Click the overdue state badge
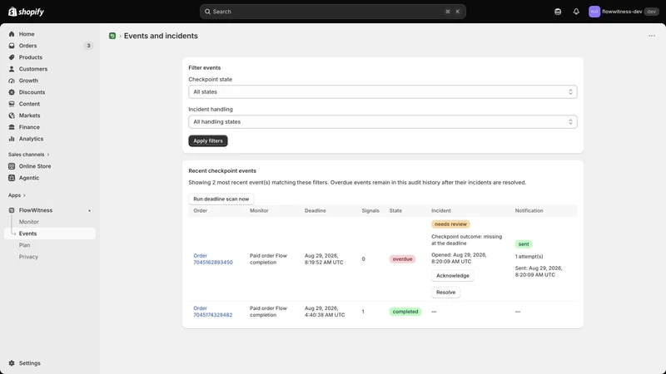Screen dimensions: 666x374 pyautogui.click(x=402, y=259)
